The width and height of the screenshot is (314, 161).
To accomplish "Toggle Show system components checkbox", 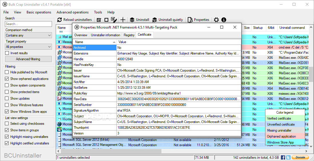I will coord(7,85).
